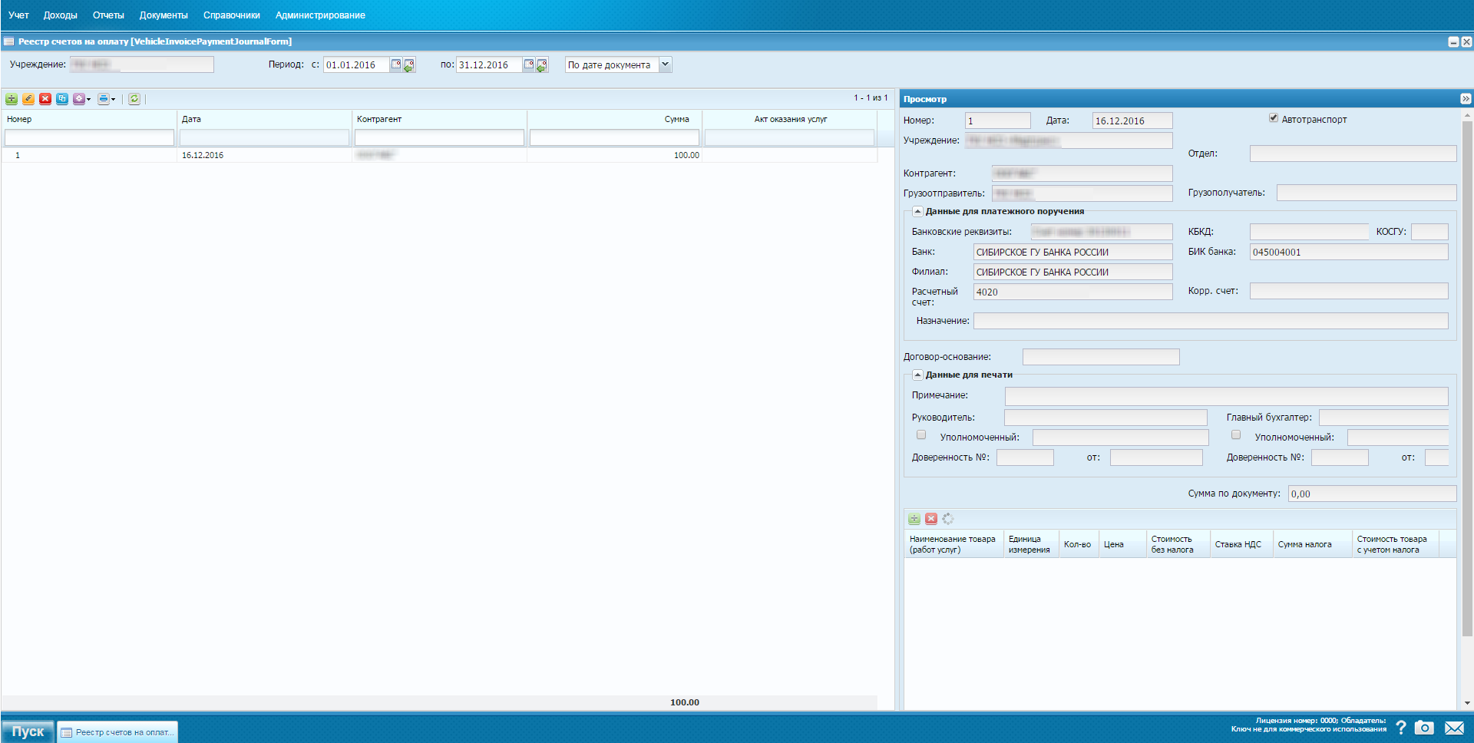Click the Назначение input field
Image resolution: width=1474 pixels, height=743 pixels.
[1211, 321]
